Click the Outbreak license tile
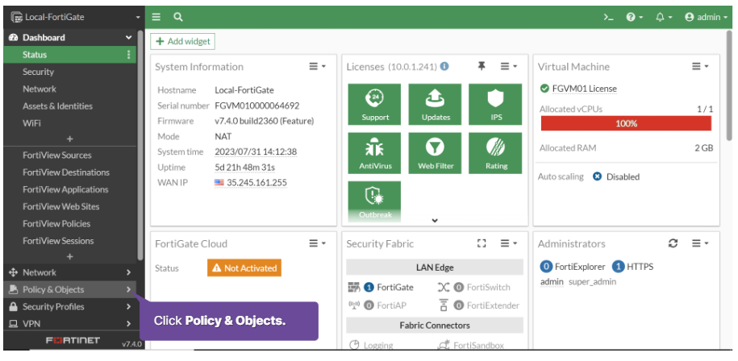Viewport: 738px width, 361px height. (x=374, y=201)
